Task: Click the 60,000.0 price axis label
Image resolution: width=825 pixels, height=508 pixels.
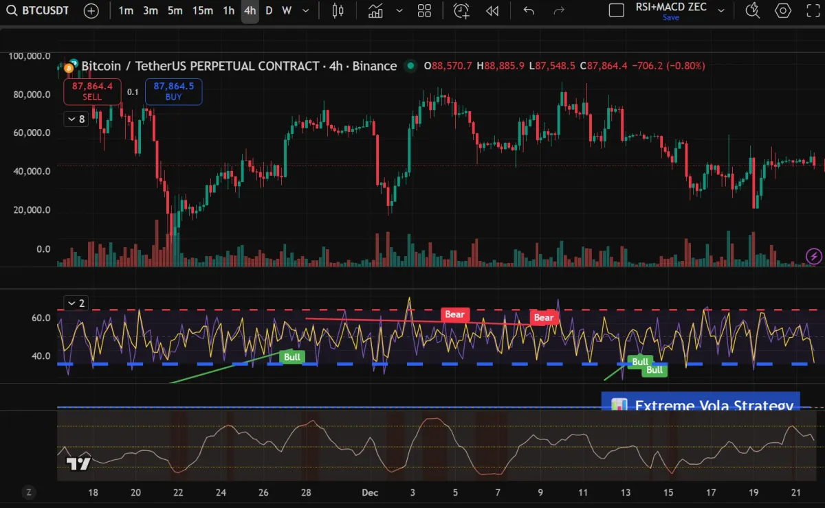Action: [32, 132]
